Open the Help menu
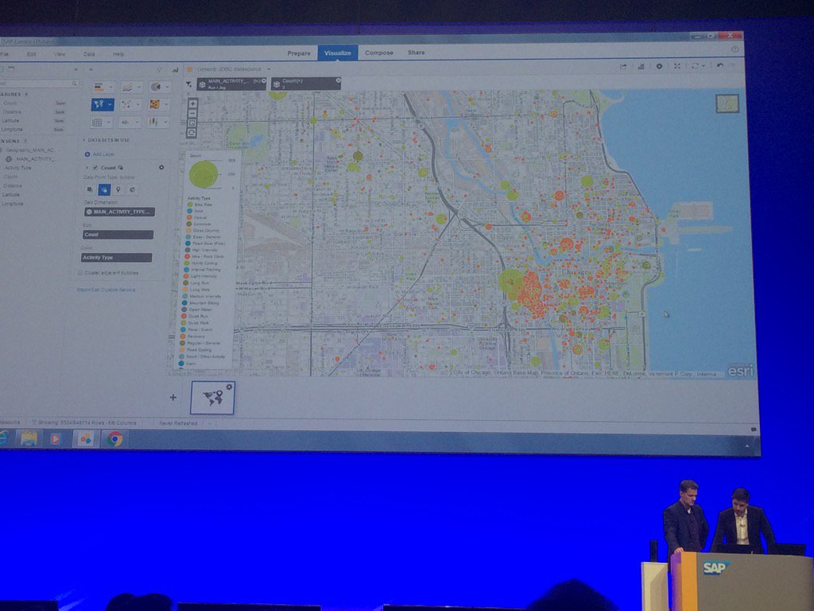 tap(118, 54)
